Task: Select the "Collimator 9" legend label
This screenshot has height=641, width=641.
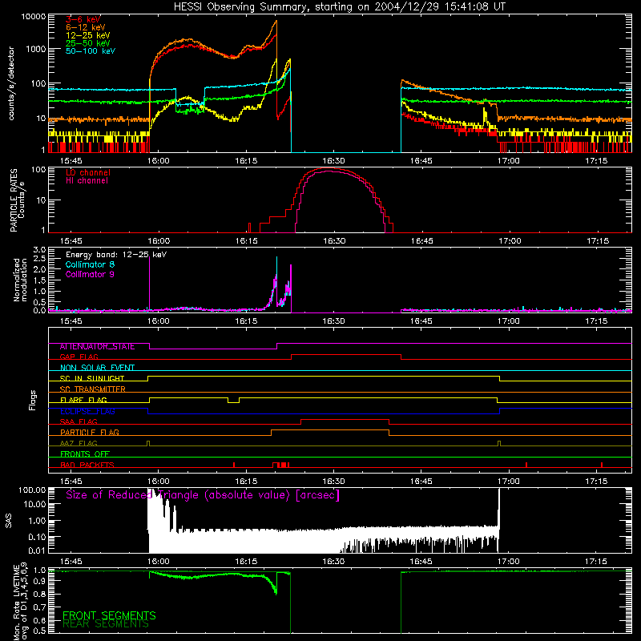Action: 90,274
